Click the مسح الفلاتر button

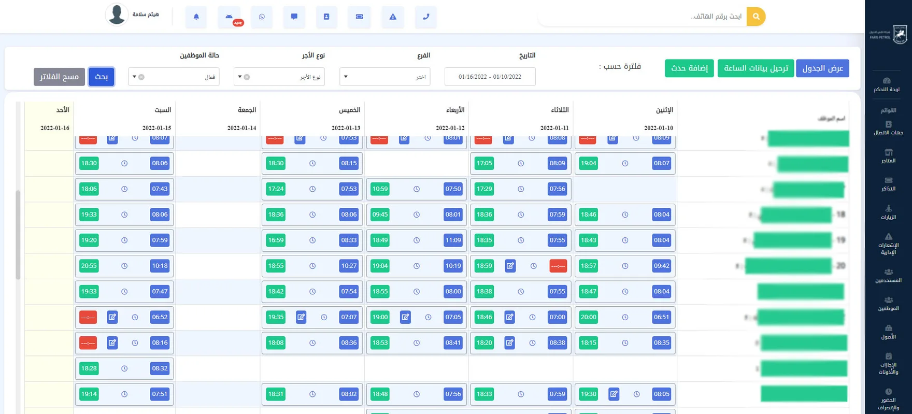coord(59,77)
